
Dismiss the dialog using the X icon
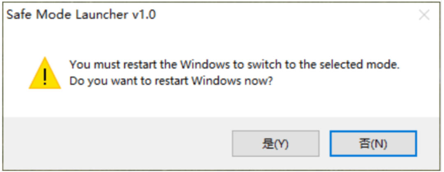pyautogui.click(x=424, y=15)
